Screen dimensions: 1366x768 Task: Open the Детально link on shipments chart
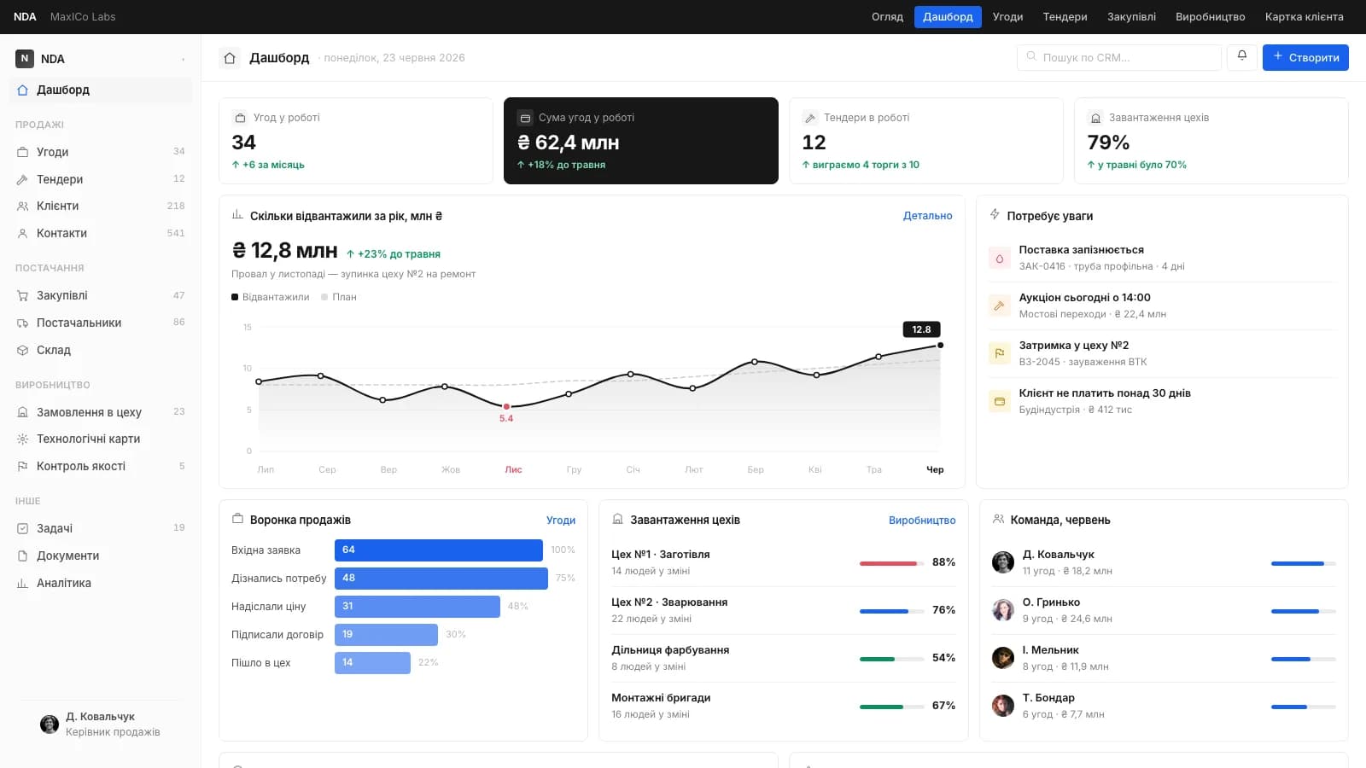click(927, 216)
